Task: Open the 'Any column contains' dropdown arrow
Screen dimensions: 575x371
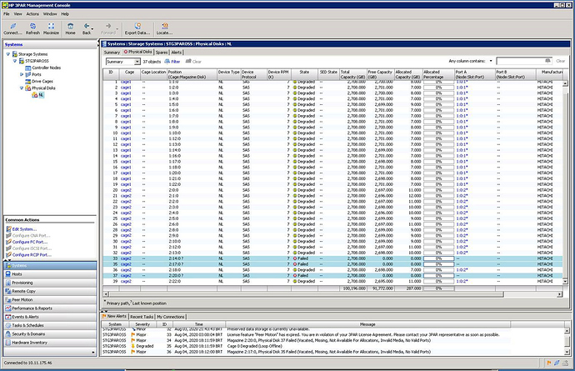Action: coord(491,61)
